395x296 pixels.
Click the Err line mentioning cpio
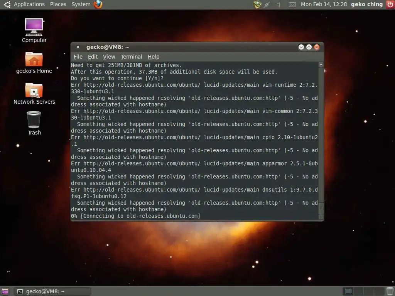(x=194, y=137)
